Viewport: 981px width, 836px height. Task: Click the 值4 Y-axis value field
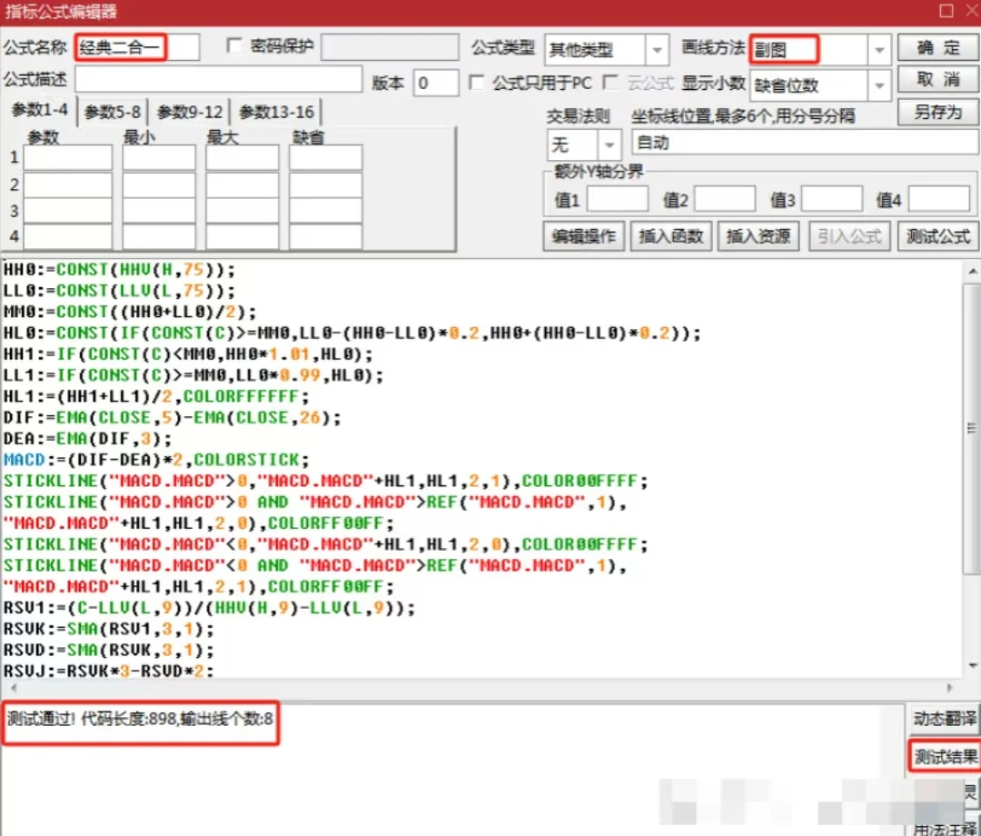(939, 199)
